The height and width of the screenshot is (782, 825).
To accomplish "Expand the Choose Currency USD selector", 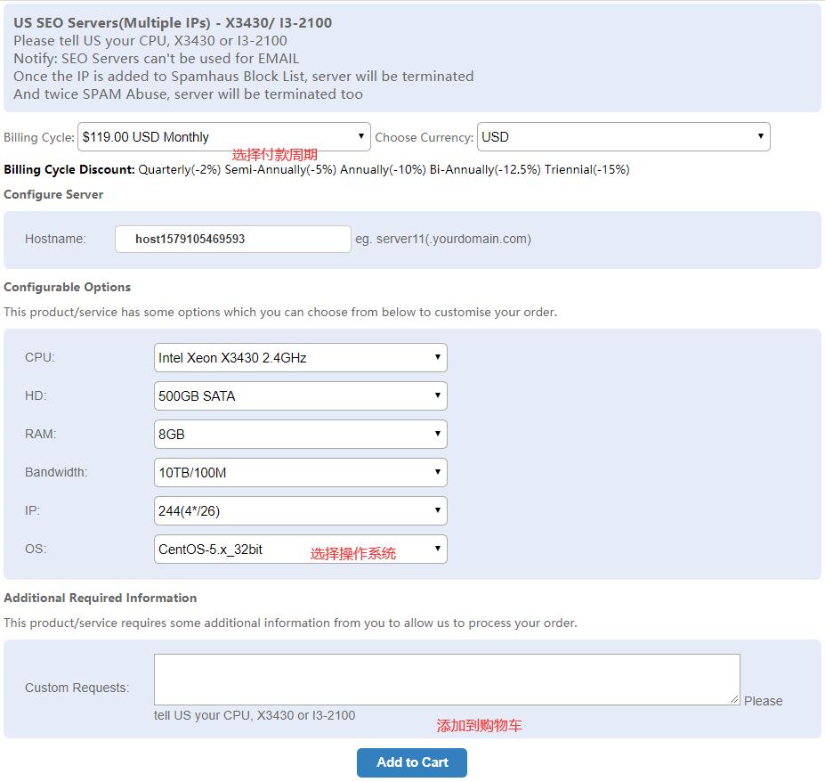I will (x=623, y=137).
